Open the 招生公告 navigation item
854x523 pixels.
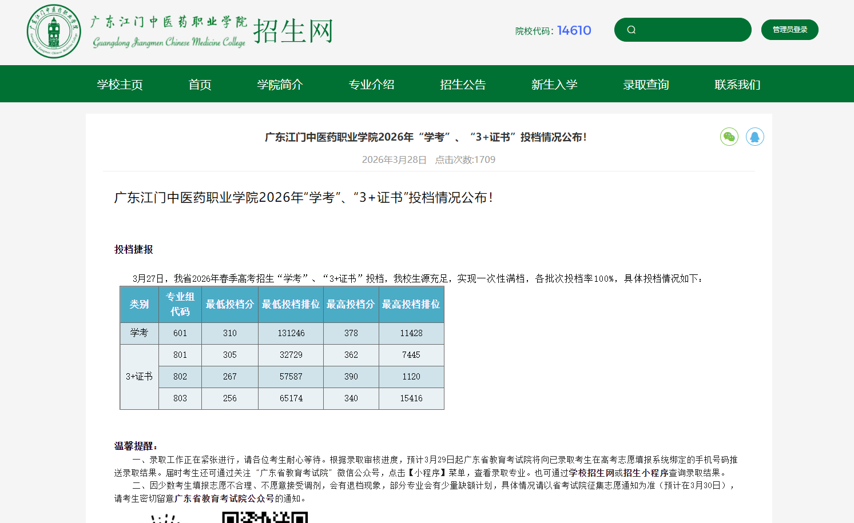click(463, 84)
